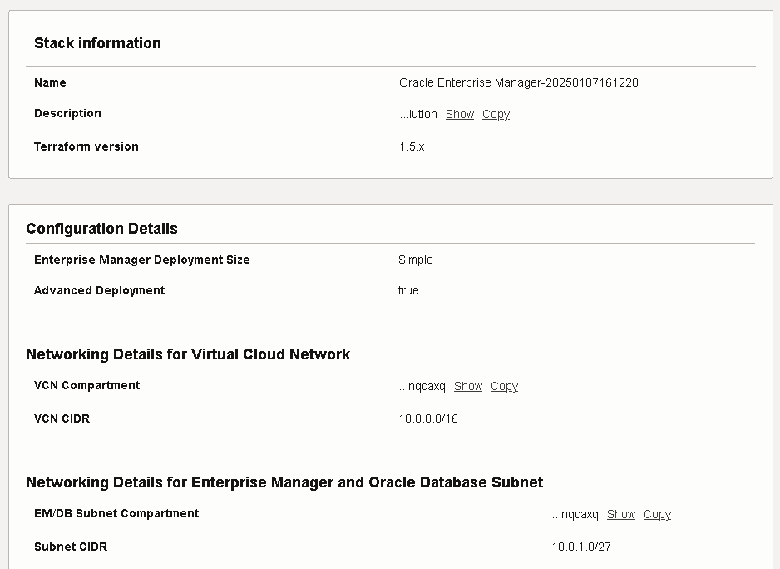Click the Oracle Enterprise Manager stack name value

click(x=518, y=83)
